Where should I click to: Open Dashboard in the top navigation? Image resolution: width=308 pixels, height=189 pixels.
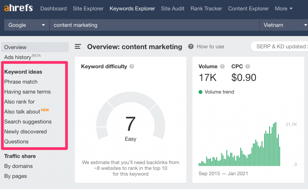click(54, 9)
